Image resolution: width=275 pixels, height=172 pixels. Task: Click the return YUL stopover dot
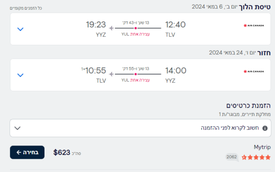pyautogui.click(x=136, y=74)
